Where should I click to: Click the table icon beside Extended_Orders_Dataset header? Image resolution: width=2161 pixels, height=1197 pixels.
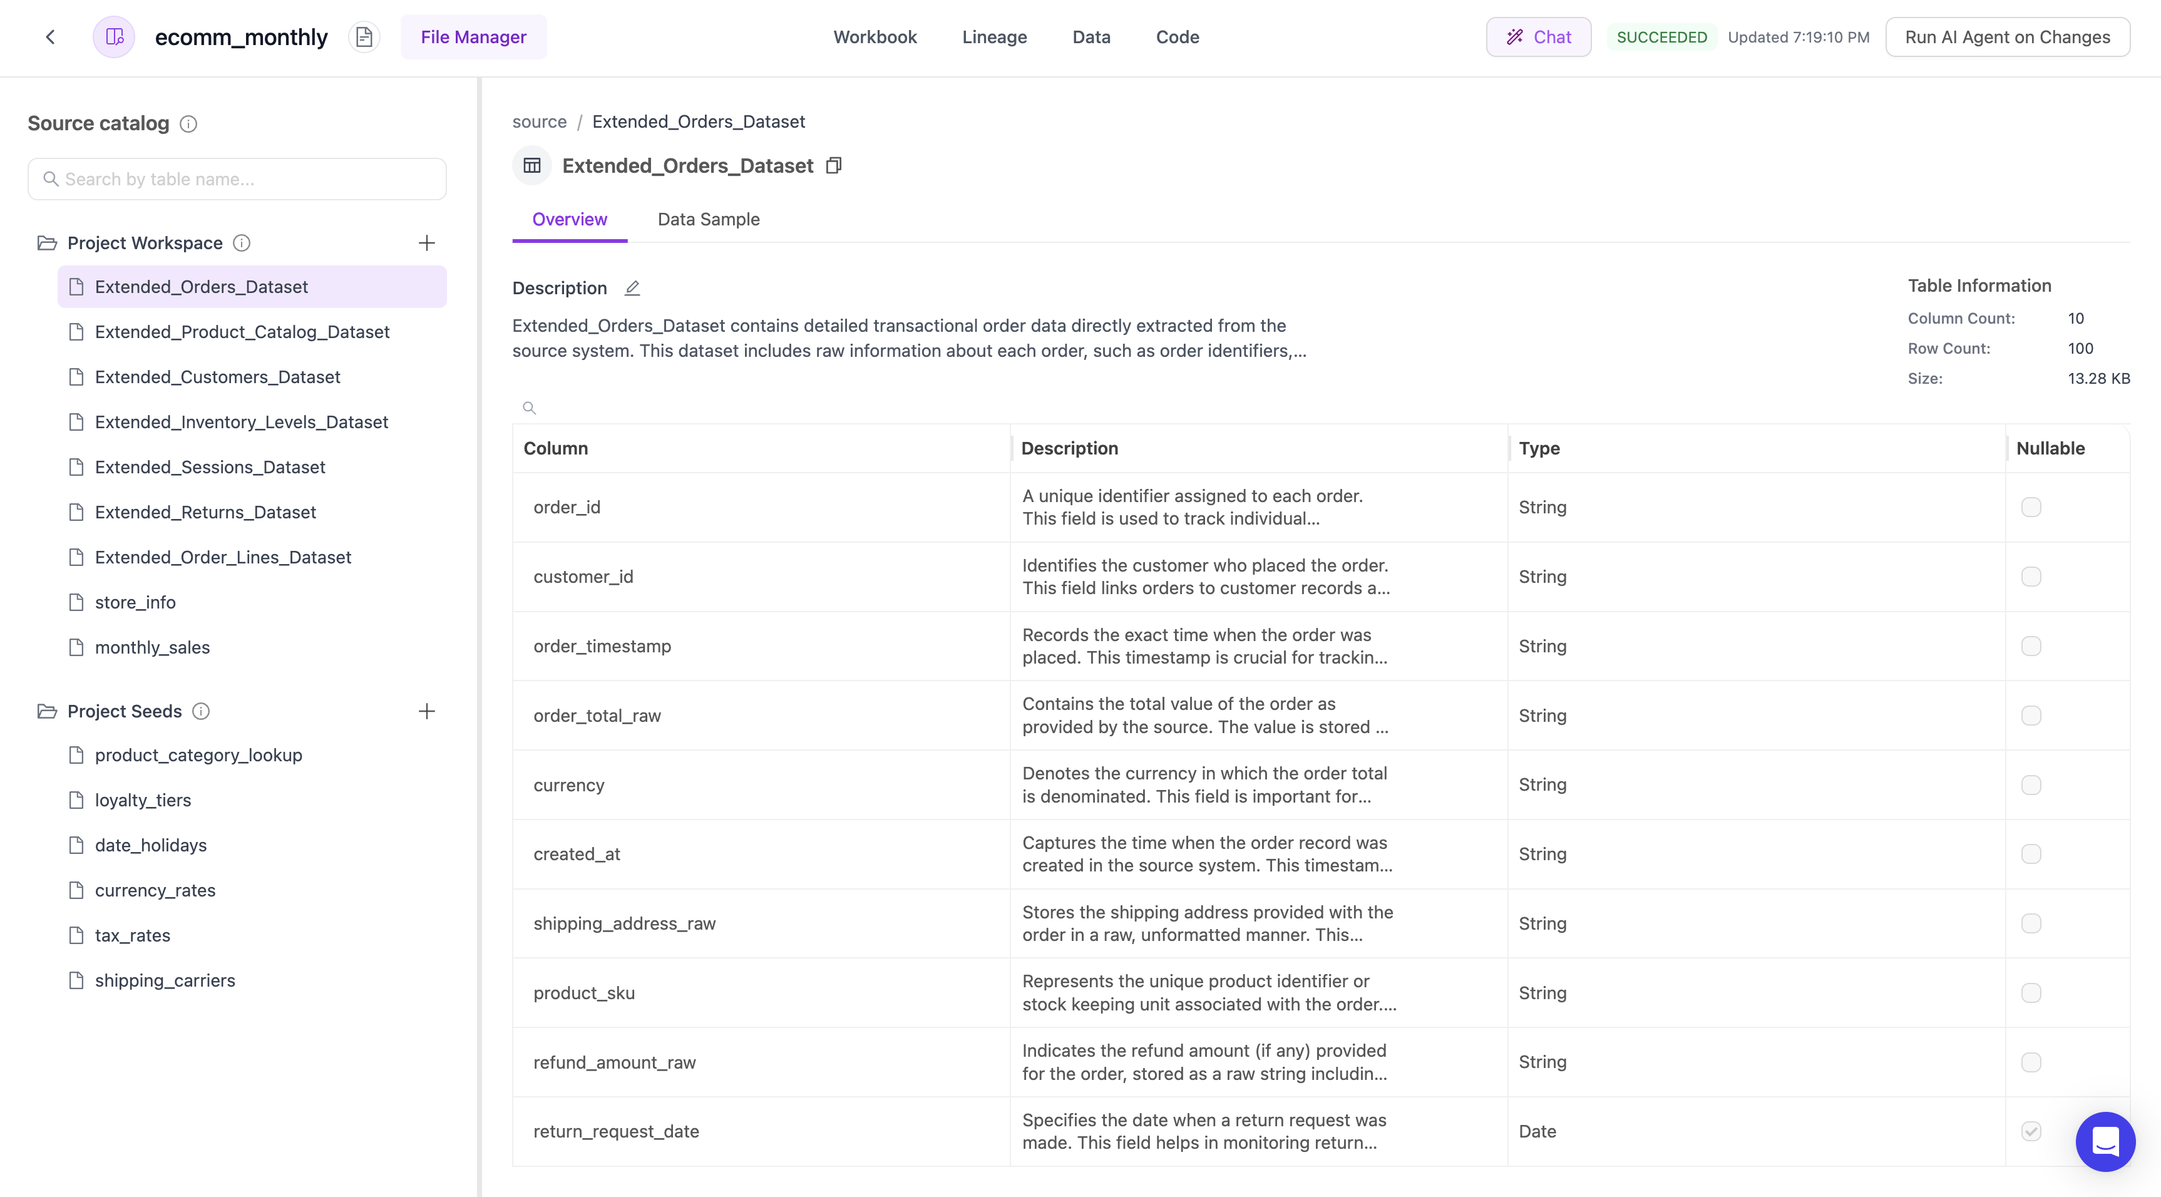coord(532,165)
